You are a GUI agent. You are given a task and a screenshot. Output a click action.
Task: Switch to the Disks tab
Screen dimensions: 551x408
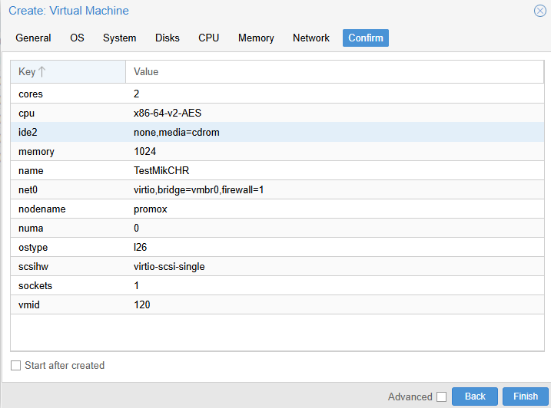(x=168, y=38)
